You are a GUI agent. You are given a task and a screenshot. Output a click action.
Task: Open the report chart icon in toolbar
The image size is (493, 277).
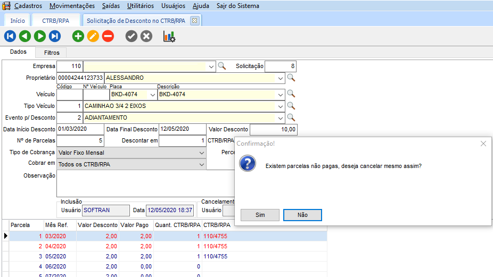[169, 36]
